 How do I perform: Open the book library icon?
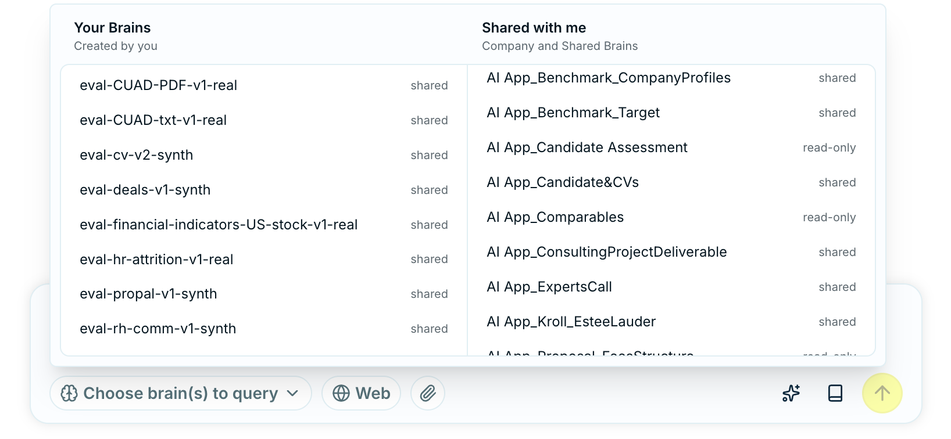835,393
